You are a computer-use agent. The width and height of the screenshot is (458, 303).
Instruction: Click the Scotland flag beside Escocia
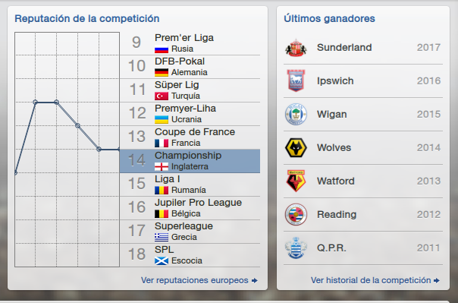162,261
